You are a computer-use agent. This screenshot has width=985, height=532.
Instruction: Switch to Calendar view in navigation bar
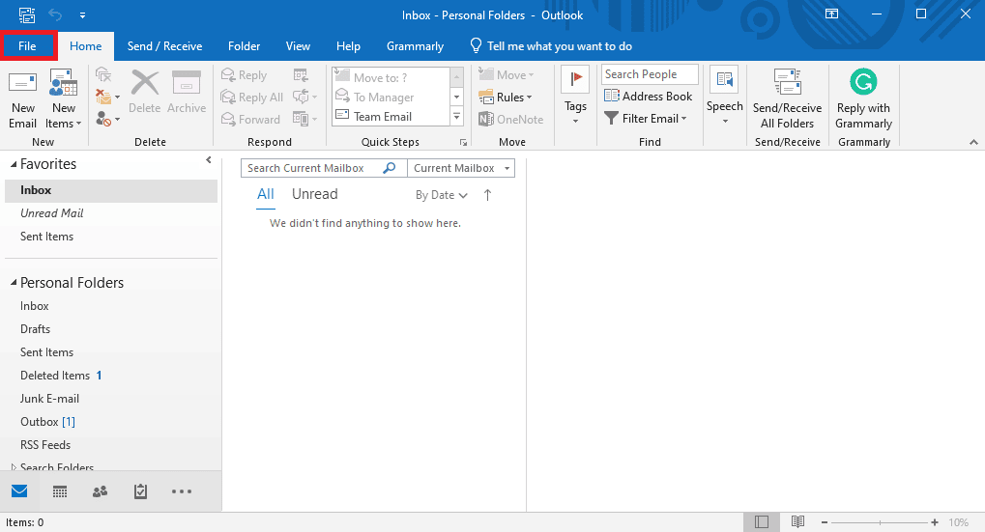coord(60,491)
